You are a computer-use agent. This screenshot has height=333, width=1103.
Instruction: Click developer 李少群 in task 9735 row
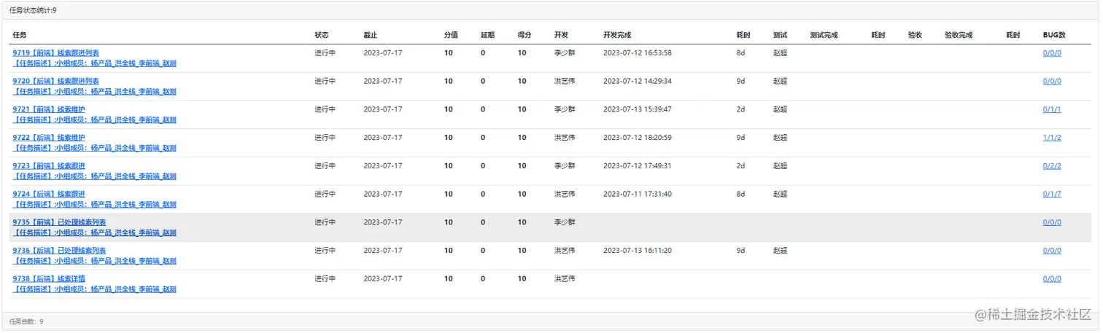565,222
